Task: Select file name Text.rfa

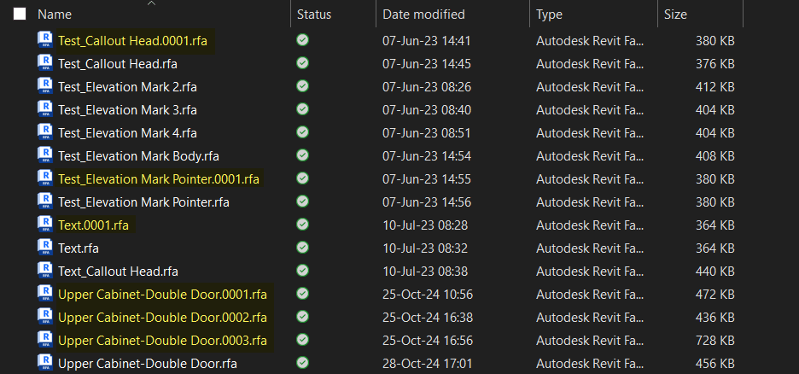Action: 79,248
